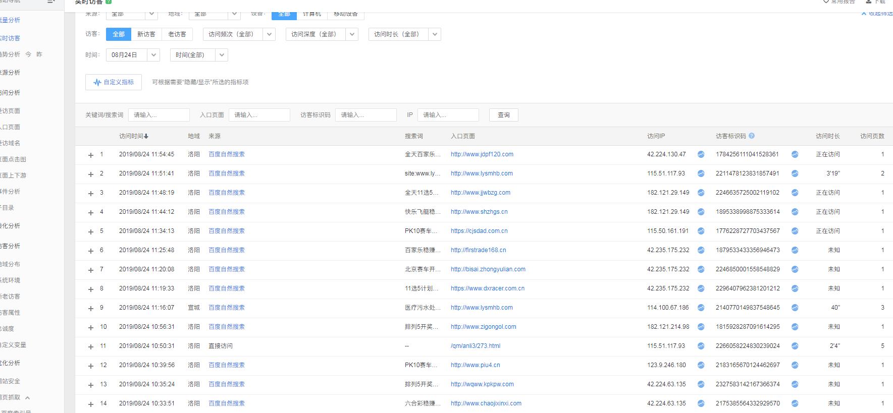The height and width of the screenshot is (413, 893).
Task: Click the IP icon next to 115.50.161.191
Action: tap(701, 231)
